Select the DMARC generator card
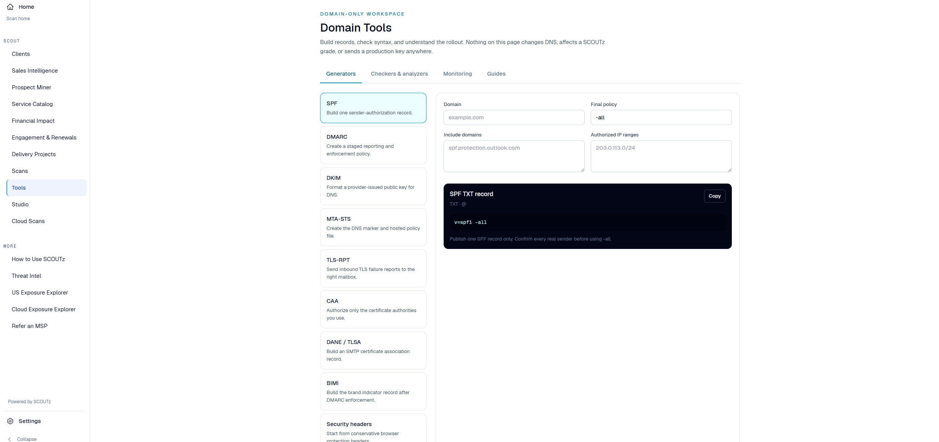Viewport: 939px width, 442px height. (x=373, y=145)
